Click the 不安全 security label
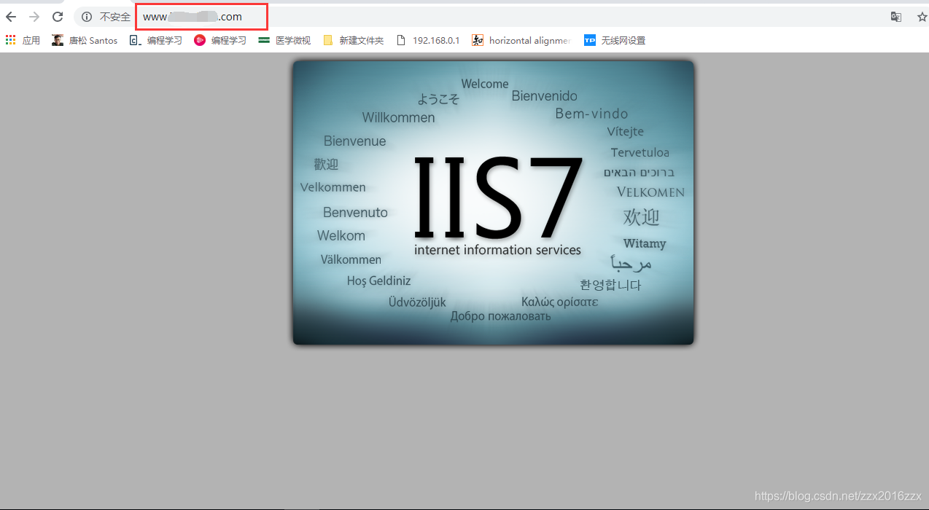 [x=115, y=17]
